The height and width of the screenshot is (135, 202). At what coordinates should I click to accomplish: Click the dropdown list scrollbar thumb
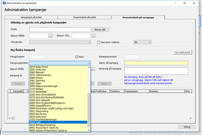[x=89, y=110]
